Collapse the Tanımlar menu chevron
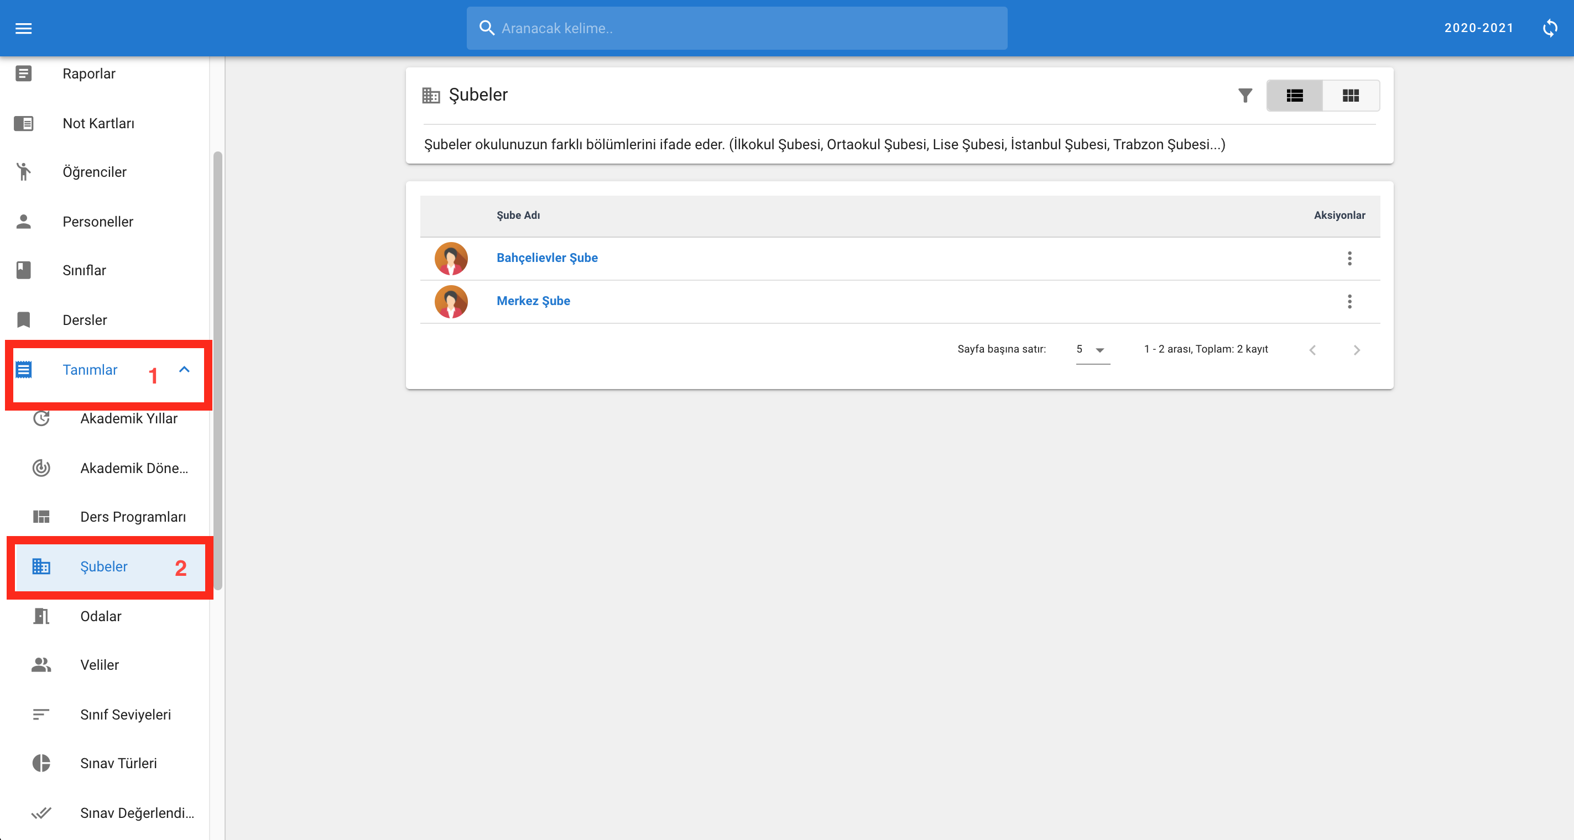The width and height of the screenshot is (1574, 840). [x=184, y=369]
